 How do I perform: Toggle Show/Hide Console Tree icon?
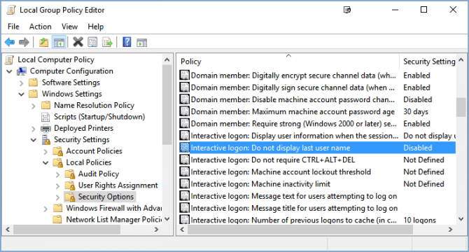tap(59, 42)
